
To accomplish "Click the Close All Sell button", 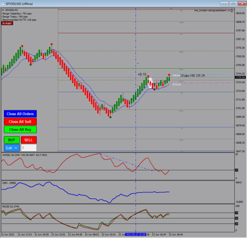I will point(20,122).
